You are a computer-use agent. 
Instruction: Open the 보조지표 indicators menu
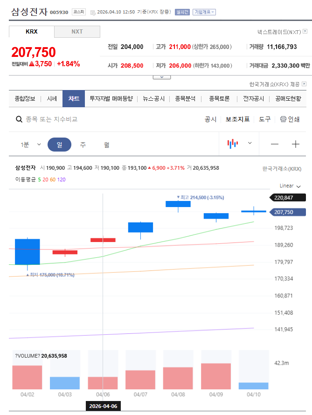(237, 119)
